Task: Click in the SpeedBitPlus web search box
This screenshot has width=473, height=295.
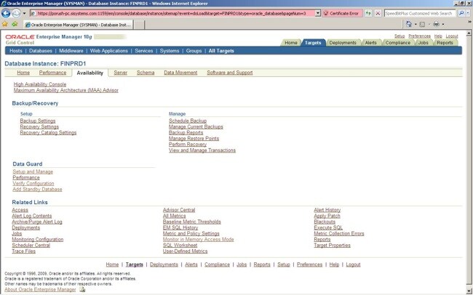Action: pos(420,13)
